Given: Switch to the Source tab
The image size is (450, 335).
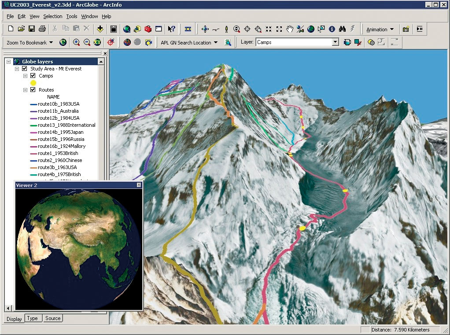Looking at the screenshot, I should tap(53, 318).
